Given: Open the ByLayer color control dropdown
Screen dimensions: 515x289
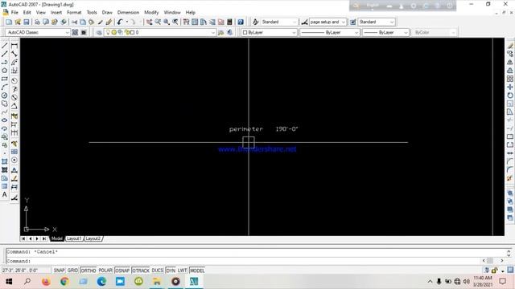Looking at the screenshot, I should click(270, 32).
